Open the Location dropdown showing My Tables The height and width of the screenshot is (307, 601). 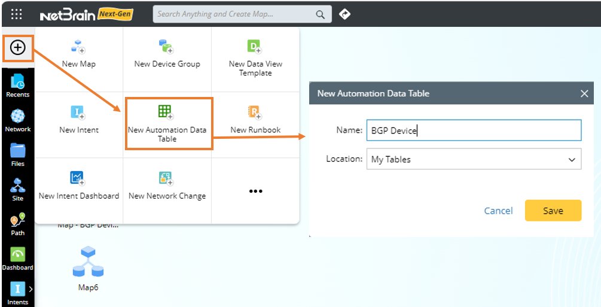click(x=473, y=159)
